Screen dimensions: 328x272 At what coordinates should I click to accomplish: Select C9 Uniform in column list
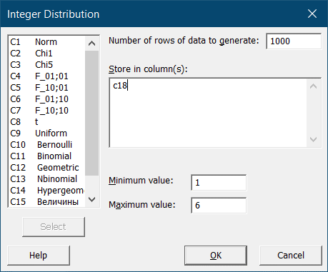(47, 134)
